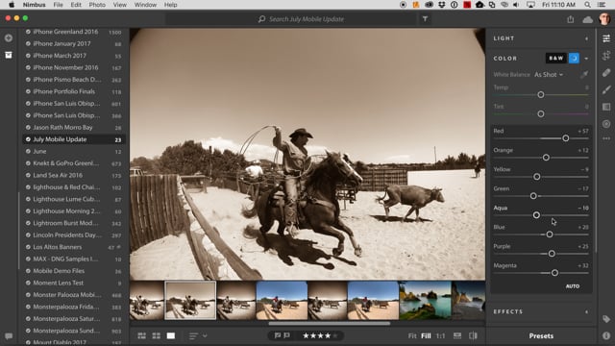Open the Presets button
This screenshot has width=615, height=346.
click(541, 335)
